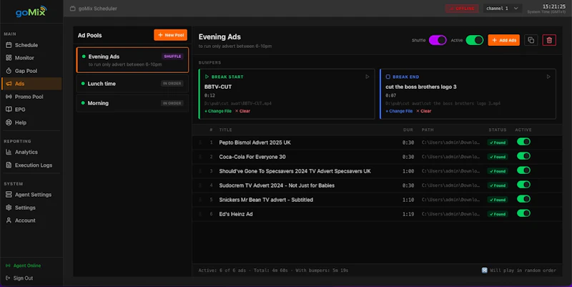
Task: Click the Add Ads button
Action: (x=504, y=40)
